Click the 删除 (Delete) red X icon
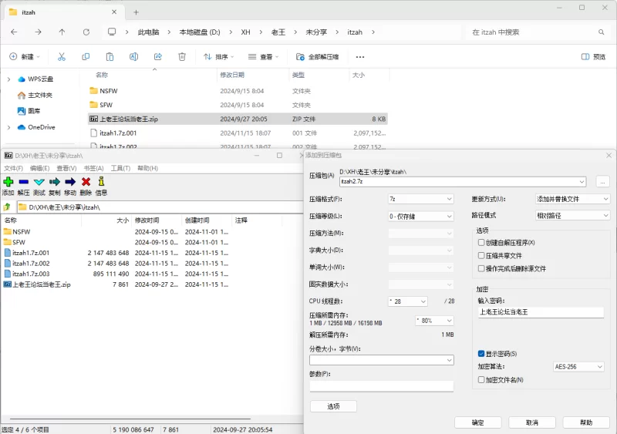Image resolution: width=617 pixels, height=434 pixels. [86, 182]
